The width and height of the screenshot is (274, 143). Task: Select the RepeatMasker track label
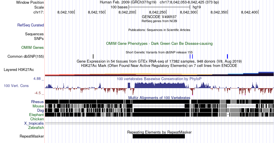tap(32, 136)
